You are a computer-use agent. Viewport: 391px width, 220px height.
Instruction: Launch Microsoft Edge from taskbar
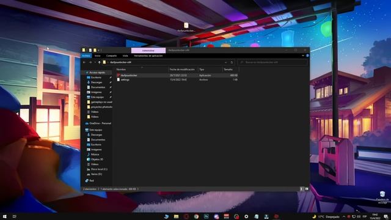point(166,216)
